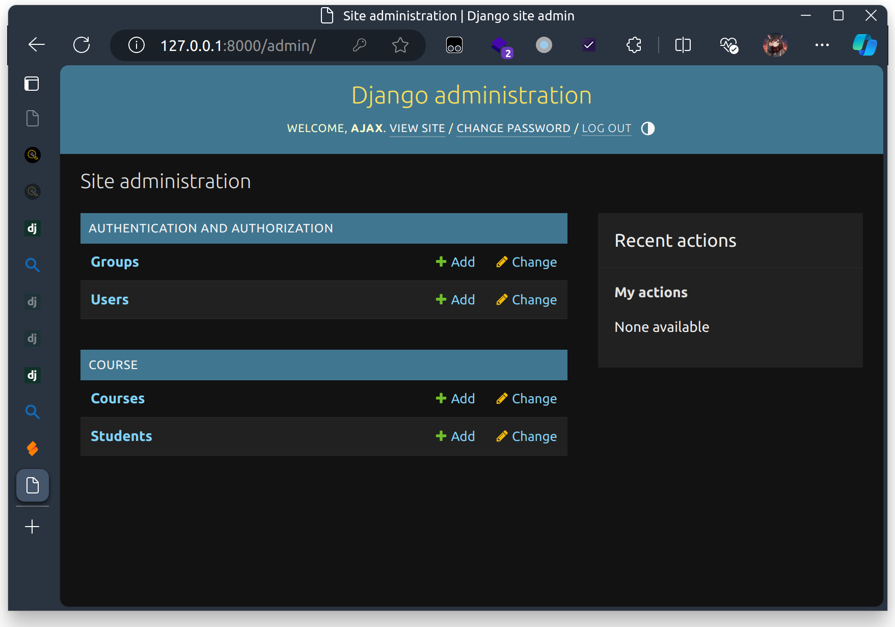Select the active Site administration tab

[33, 485]
